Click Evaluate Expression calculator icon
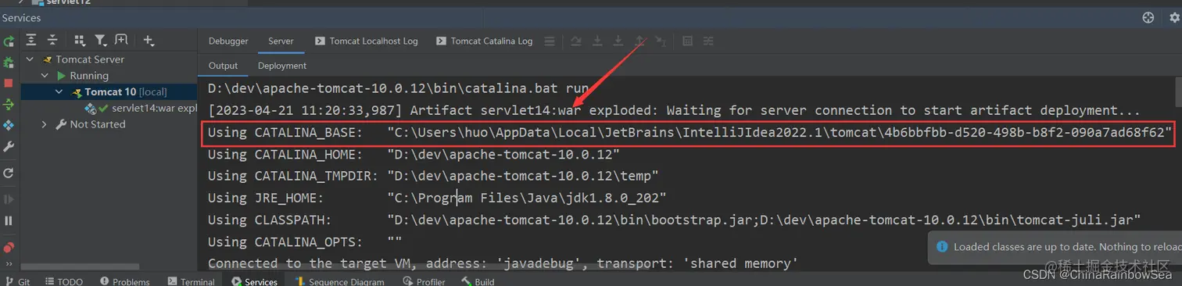Image resolution: width=1182 pixels, height=286 pixels. (x=687, y=41)
